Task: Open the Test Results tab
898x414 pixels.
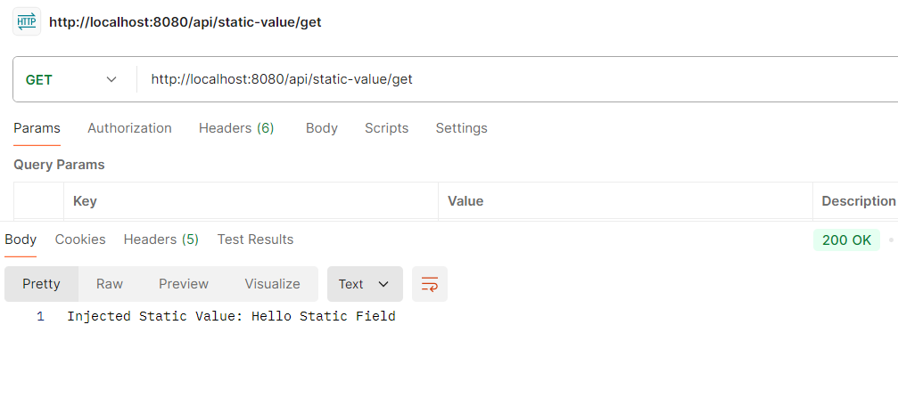Action: click(x=255, y=239)
